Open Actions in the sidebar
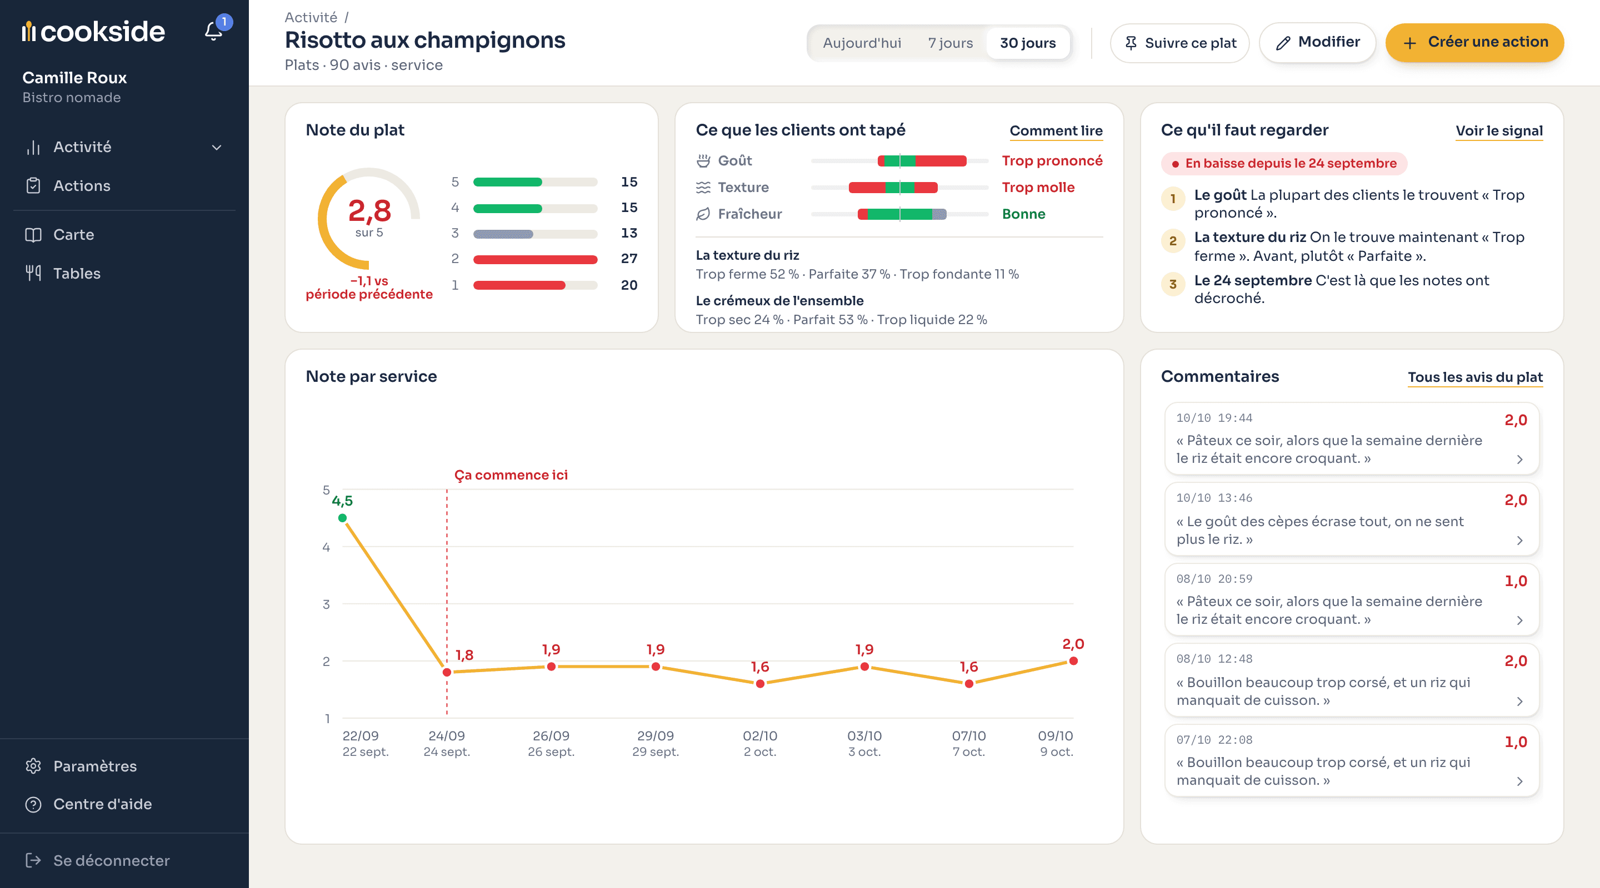 (x=124, y=185)
